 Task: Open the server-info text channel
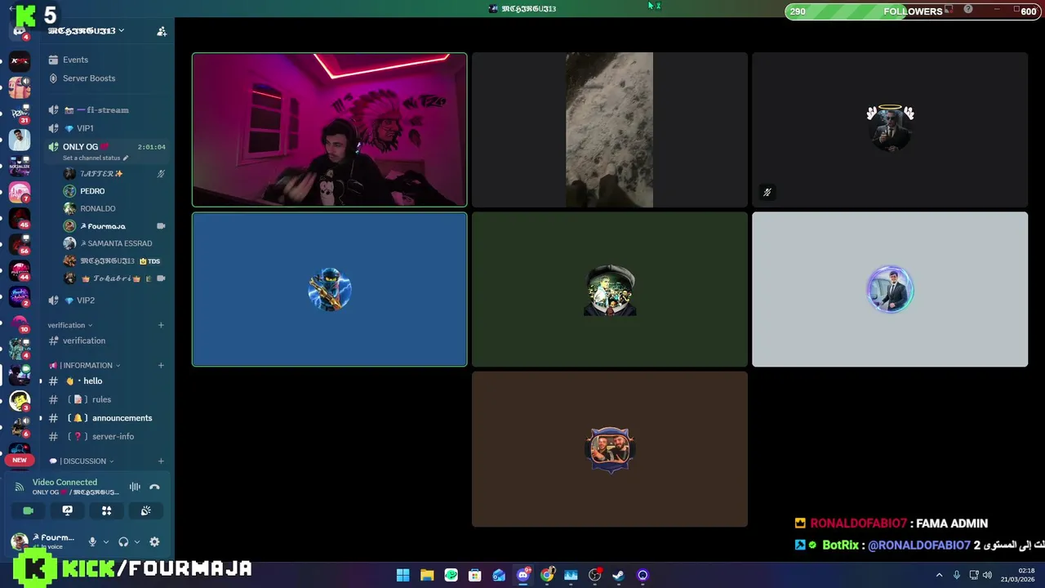point(106,436)
